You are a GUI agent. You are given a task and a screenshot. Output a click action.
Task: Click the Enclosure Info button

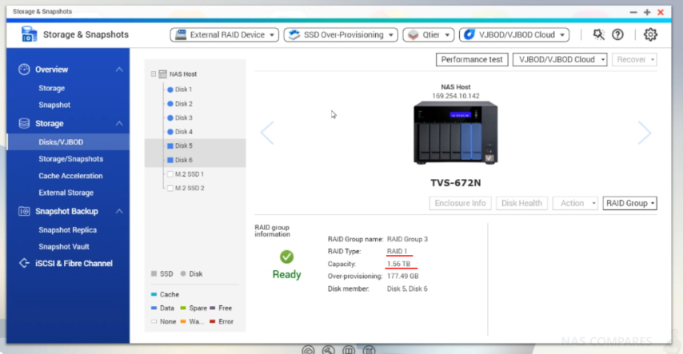point(460,203)
